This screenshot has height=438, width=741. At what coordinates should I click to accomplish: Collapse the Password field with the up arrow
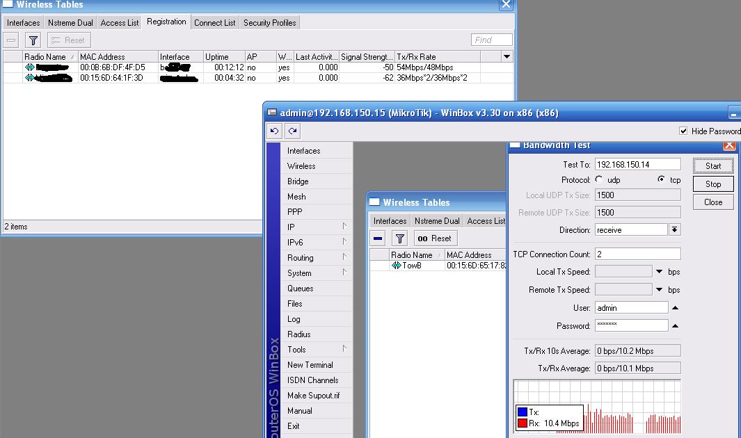(676, 325)
